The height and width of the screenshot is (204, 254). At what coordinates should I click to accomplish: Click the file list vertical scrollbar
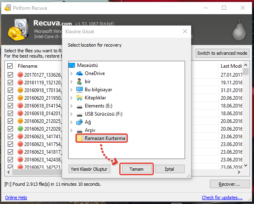(246, 118)
